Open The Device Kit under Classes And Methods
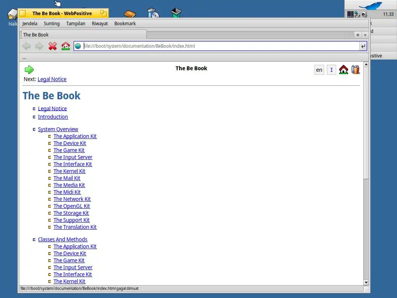This screenshot has width=397, height=298. pos(70,253)
